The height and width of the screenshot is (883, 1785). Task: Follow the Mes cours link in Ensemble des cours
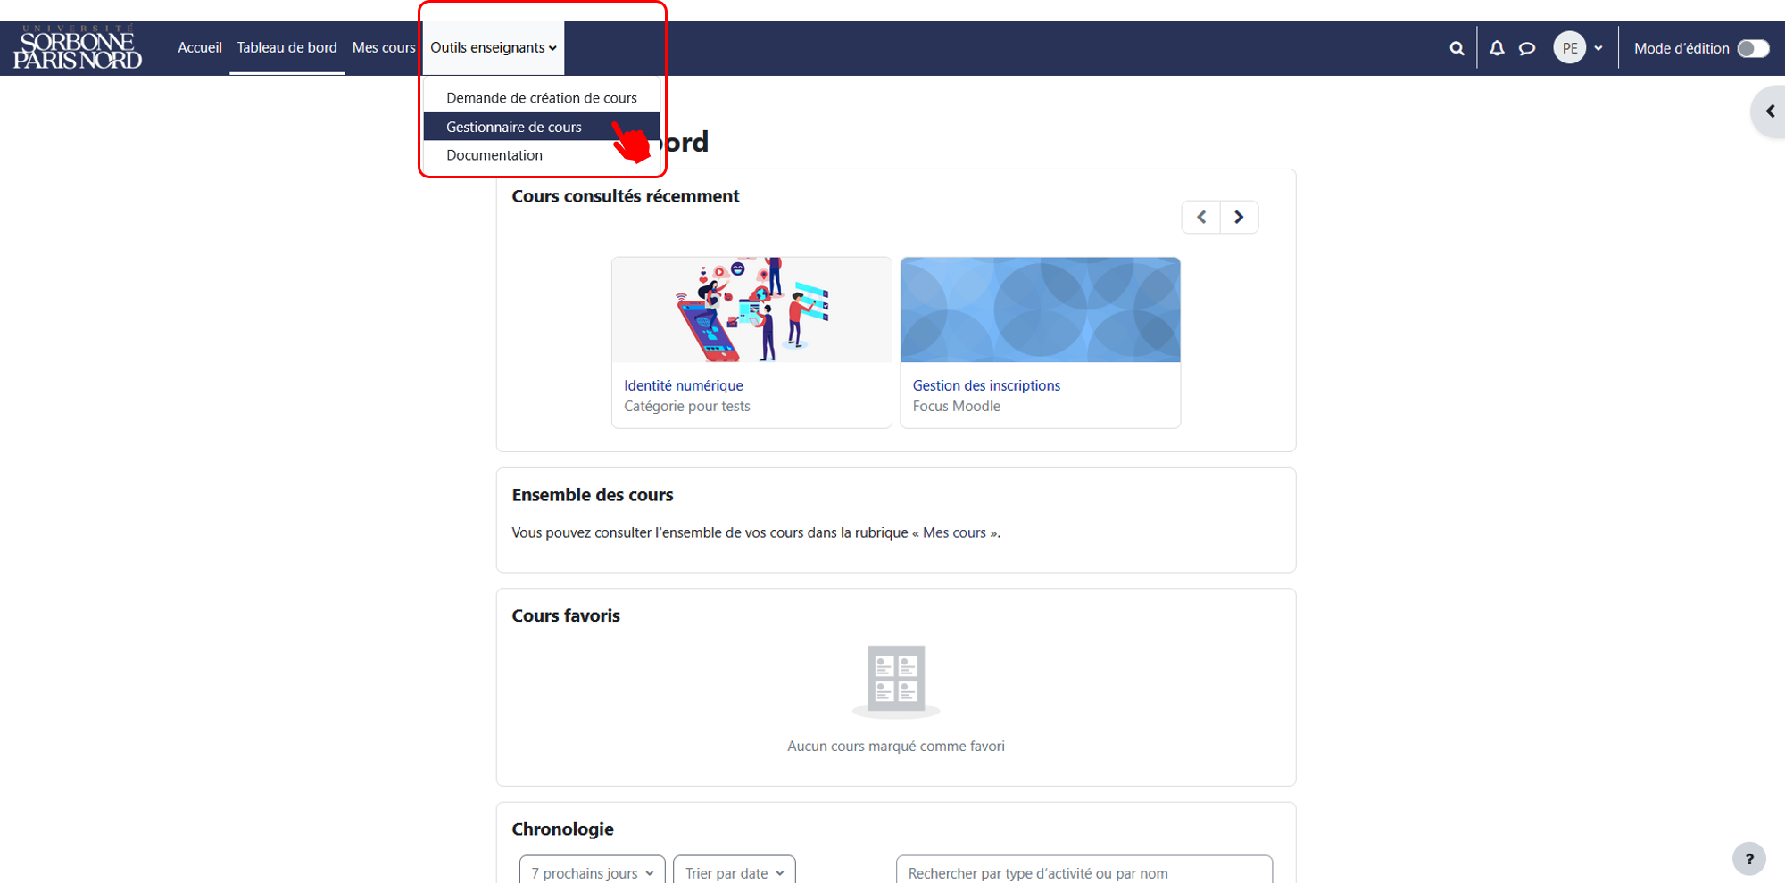tap(954, 532)
